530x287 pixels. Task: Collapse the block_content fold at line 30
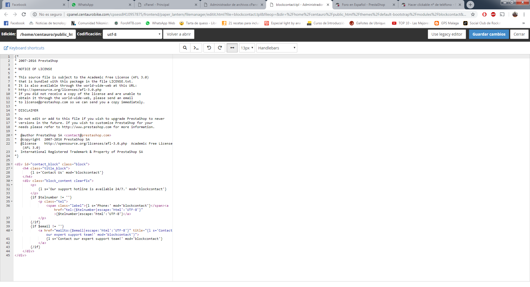click(12, 181)
